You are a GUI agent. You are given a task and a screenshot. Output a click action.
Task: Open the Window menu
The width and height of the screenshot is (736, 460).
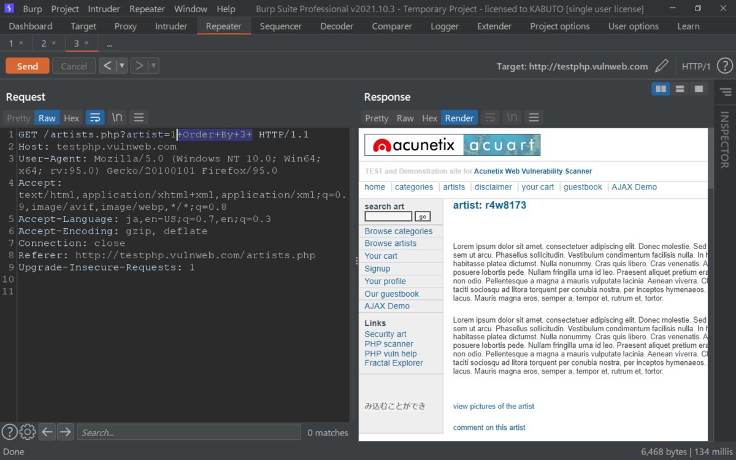tap(190, 9)
